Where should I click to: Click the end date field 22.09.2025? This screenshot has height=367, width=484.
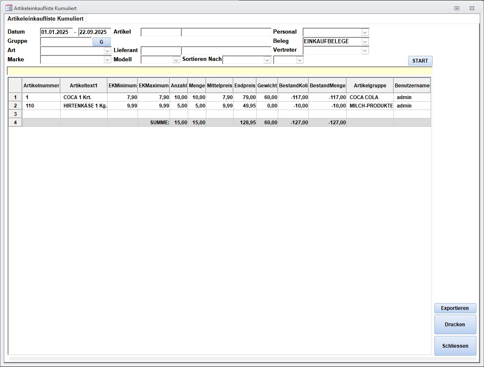95,32
